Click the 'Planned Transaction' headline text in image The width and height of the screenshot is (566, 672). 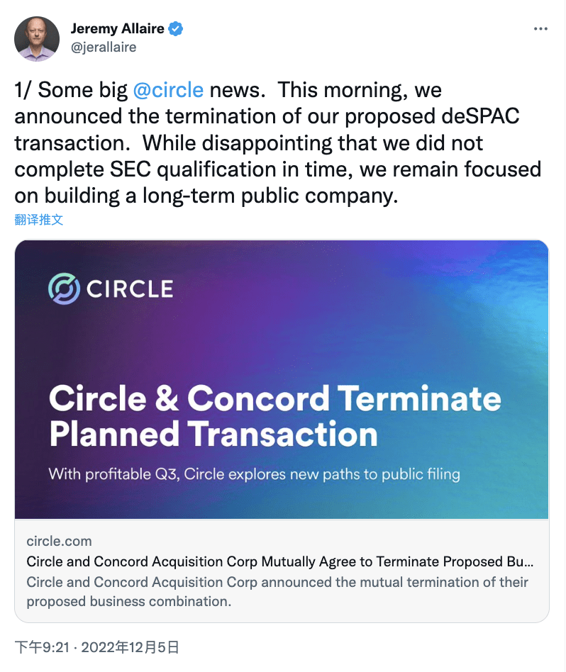click(213, 434)
